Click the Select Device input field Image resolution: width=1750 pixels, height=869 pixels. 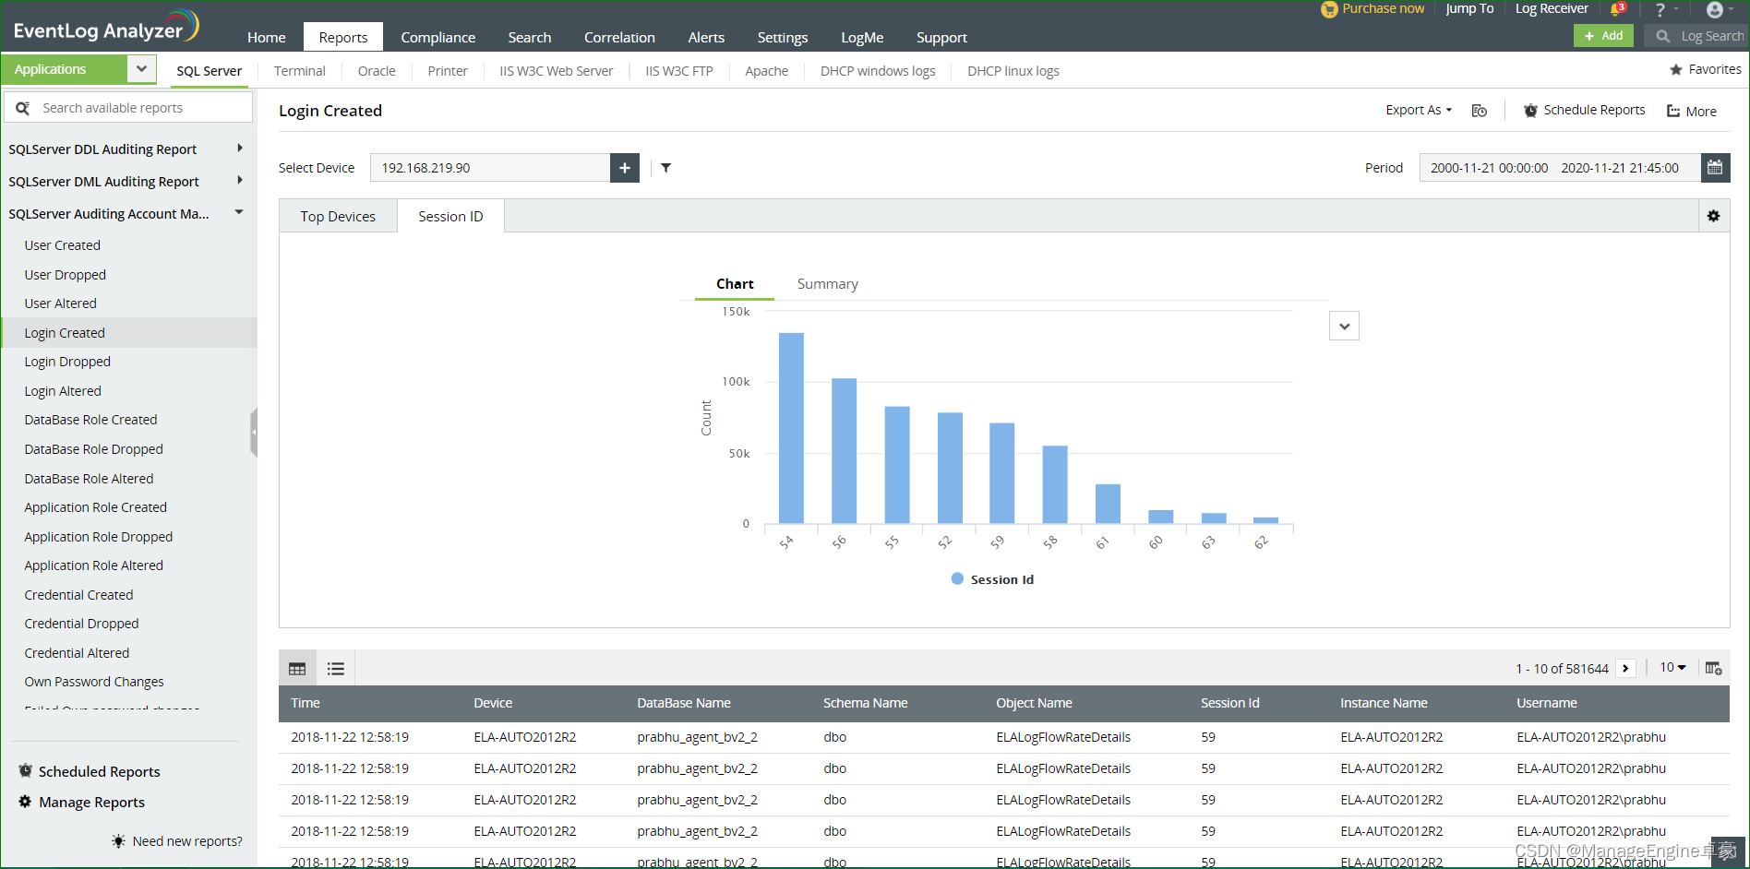click(x=490, y=168)
